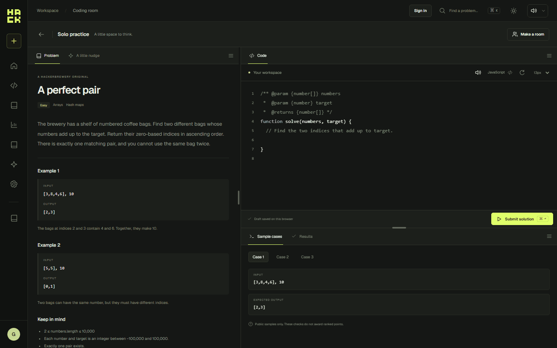
Task: Switch to the Results tab
Action: click(302, 236)
